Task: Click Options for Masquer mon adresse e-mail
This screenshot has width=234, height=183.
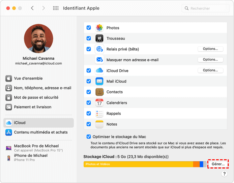Action: coord(210,60)
